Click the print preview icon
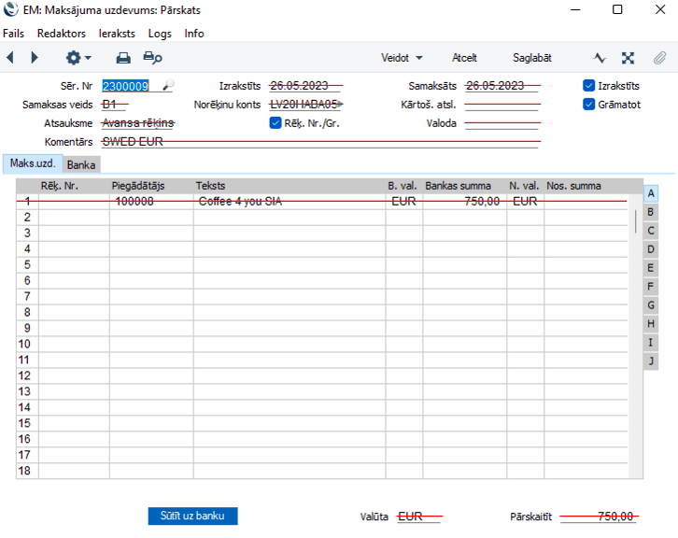 pos(152,58)
